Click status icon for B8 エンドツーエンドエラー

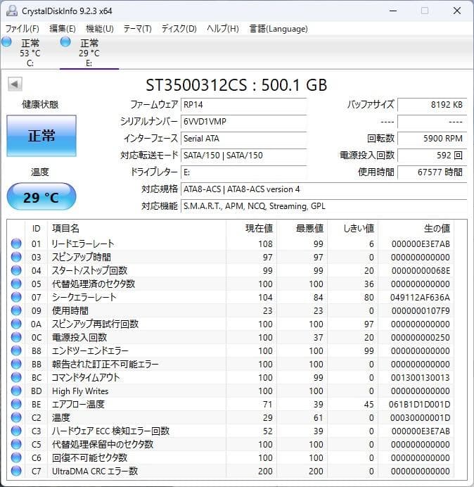pyautogui.click(x=16, y=350)
